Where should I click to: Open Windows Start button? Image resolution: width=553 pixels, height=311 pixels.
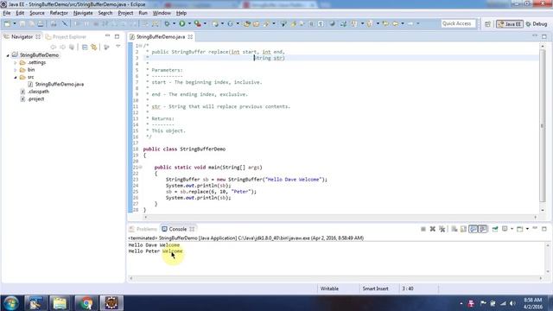point(10,303)
